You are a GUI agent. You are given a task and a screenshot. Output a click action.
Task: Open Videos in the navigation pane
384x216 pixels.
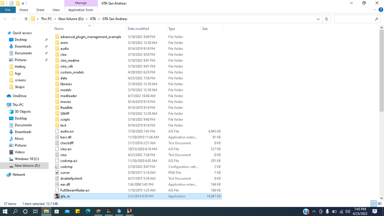click(x=20, y=152)
